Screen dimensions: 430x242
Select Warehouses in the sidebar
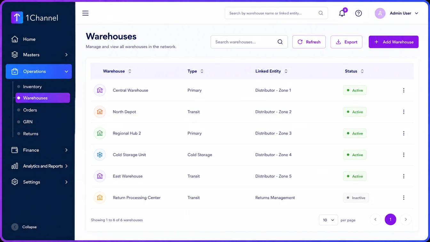point(43,98)
